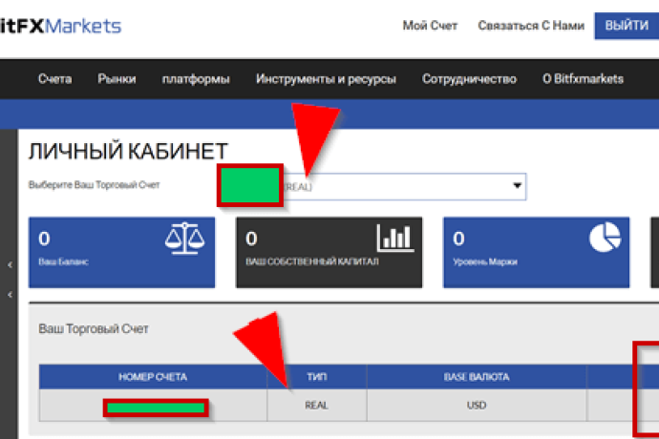
Task: Click the BASE ВАЛЮТА column header
Action: [477, 377]
